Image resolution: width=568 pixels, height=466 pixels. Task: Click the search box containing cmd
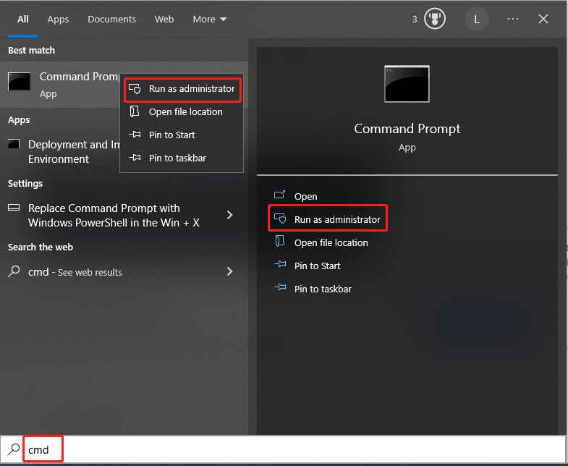(x=284, y=449)
